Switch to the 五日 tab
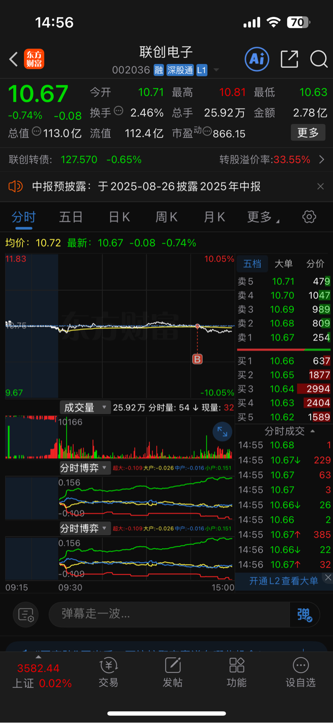Screen dimensions: 333x723 click(71, 217)
